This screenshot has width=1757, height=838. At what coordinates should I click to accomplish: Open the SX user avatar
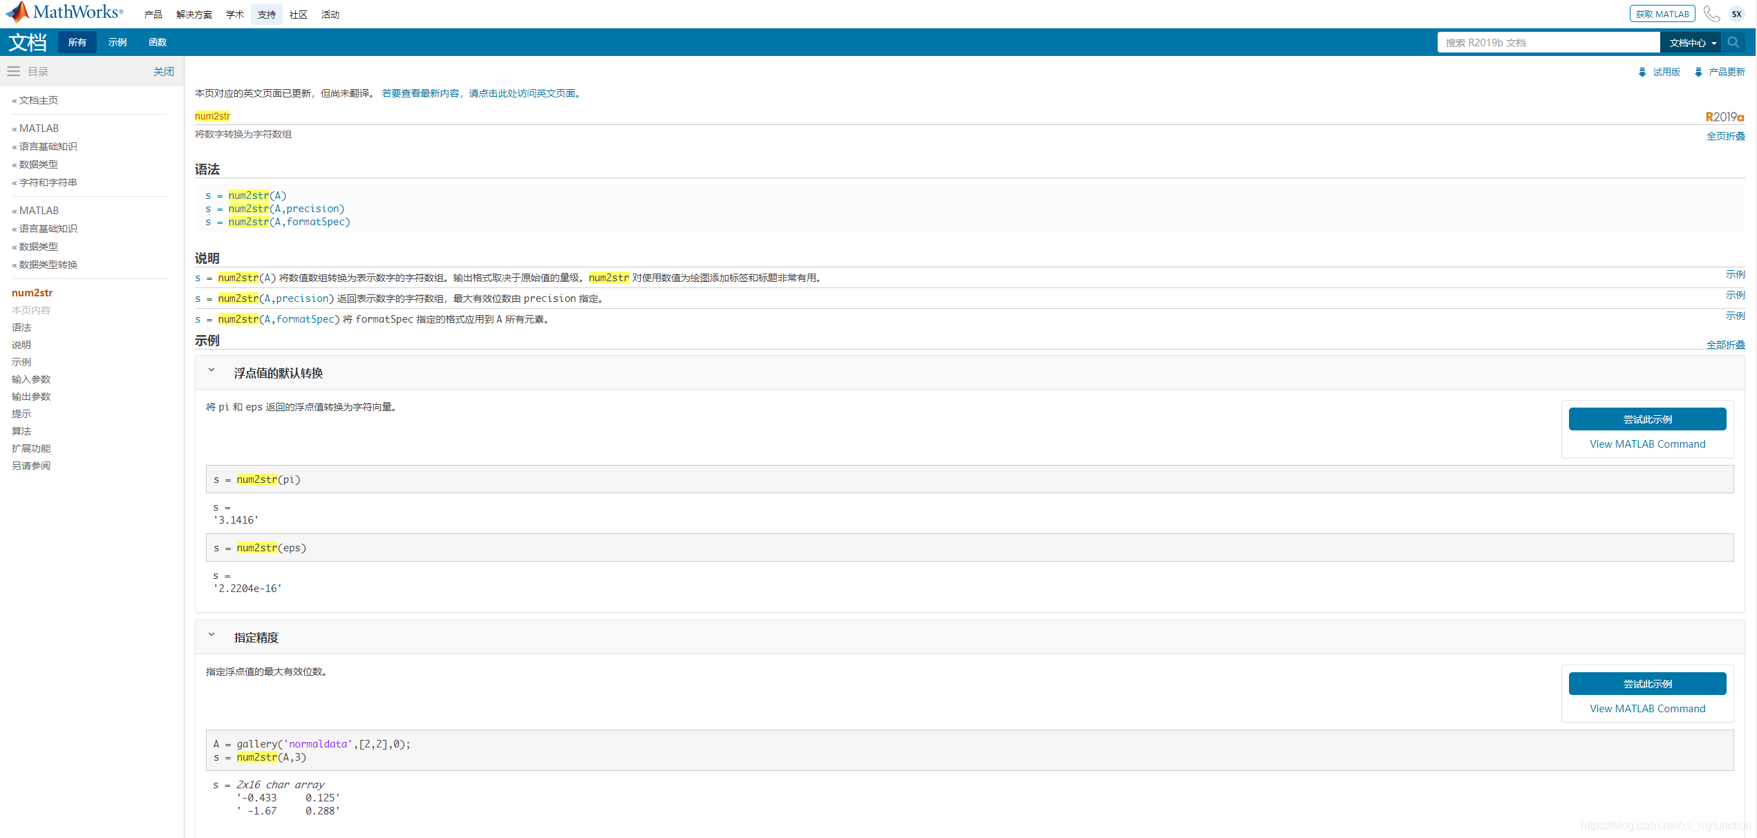coord(1736,14)
